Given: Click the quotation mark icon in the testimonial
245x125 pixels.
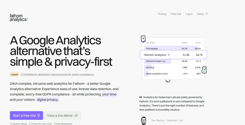Looking at the screenshot, I should coord(141,97).
